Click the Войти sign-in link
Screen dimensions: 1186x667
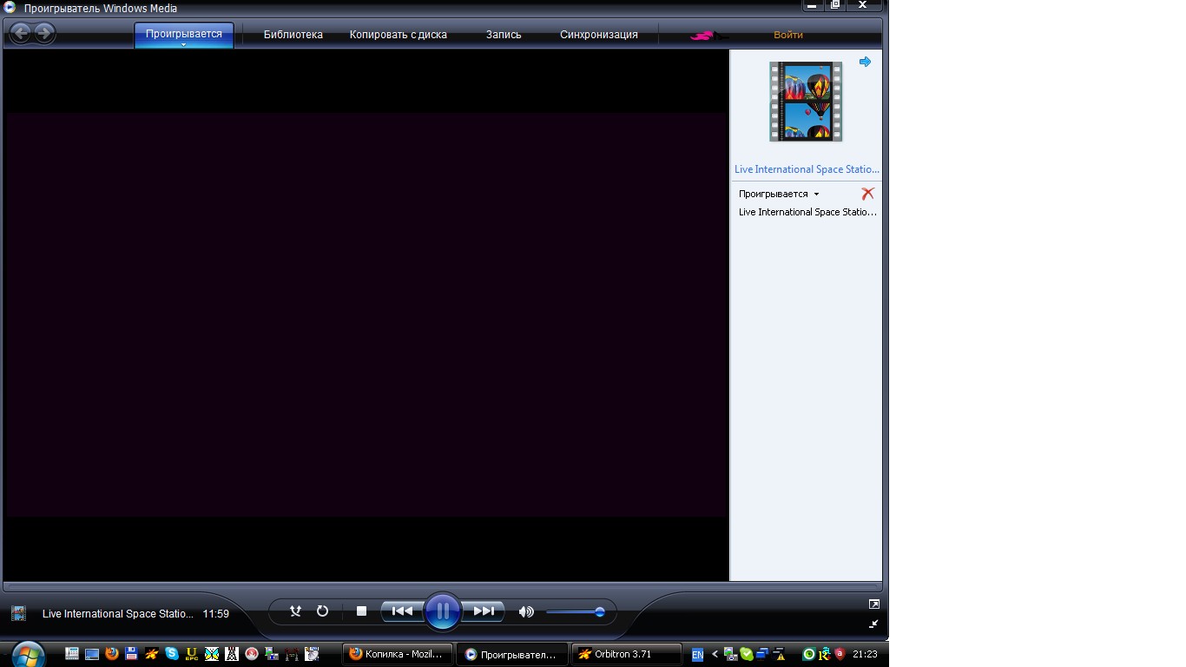788,35
